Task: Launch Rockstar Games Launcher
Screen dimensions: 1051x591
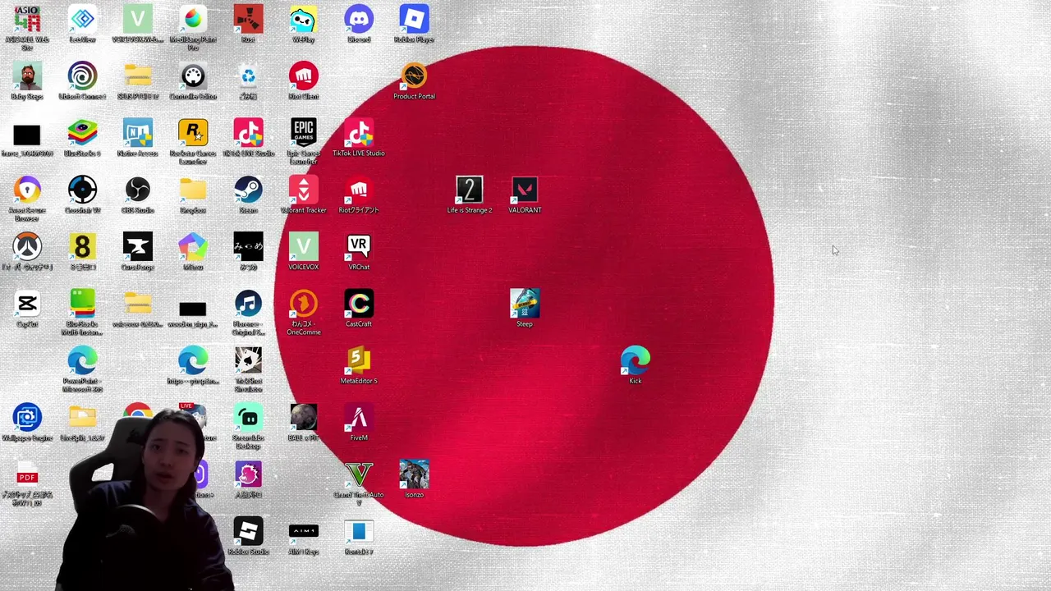Action: 193,133
